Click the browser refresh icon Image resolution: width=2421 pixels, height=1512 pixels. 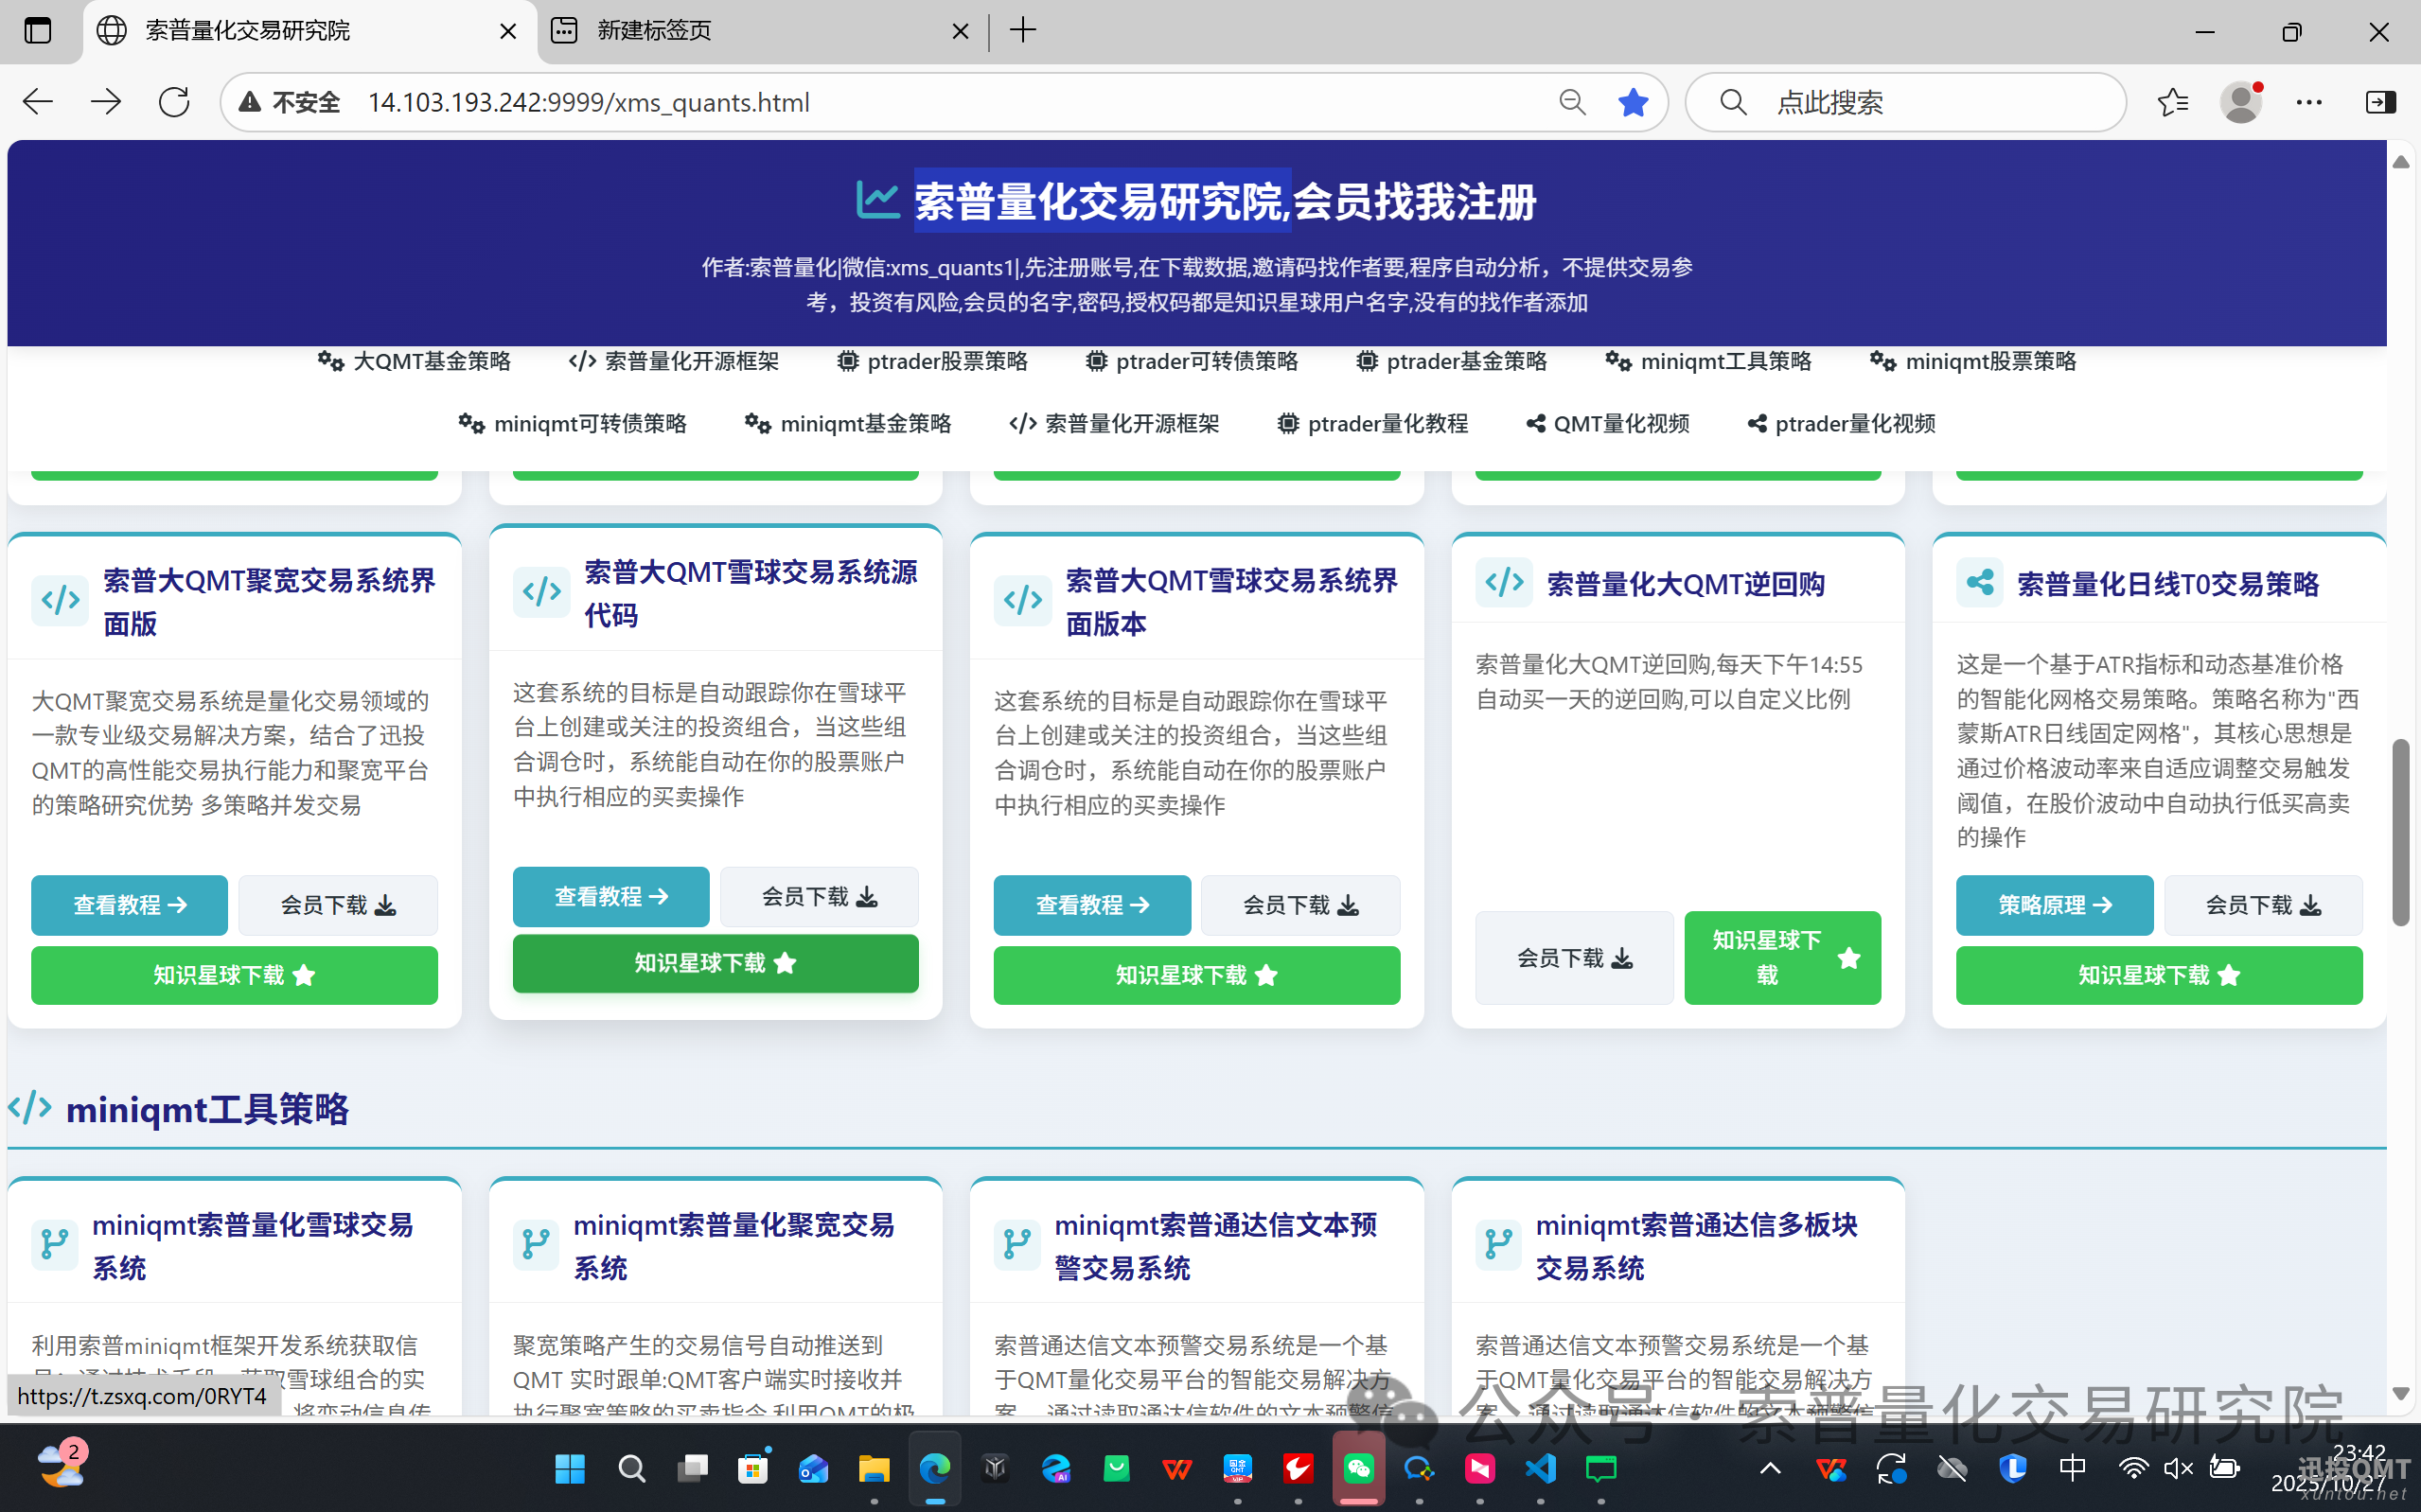[174, 102]
